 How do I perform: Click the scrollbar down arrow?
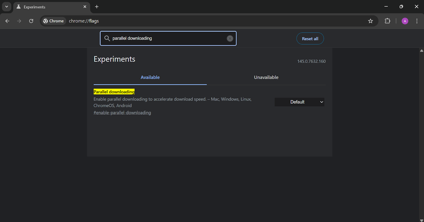[x=422, y=220]
